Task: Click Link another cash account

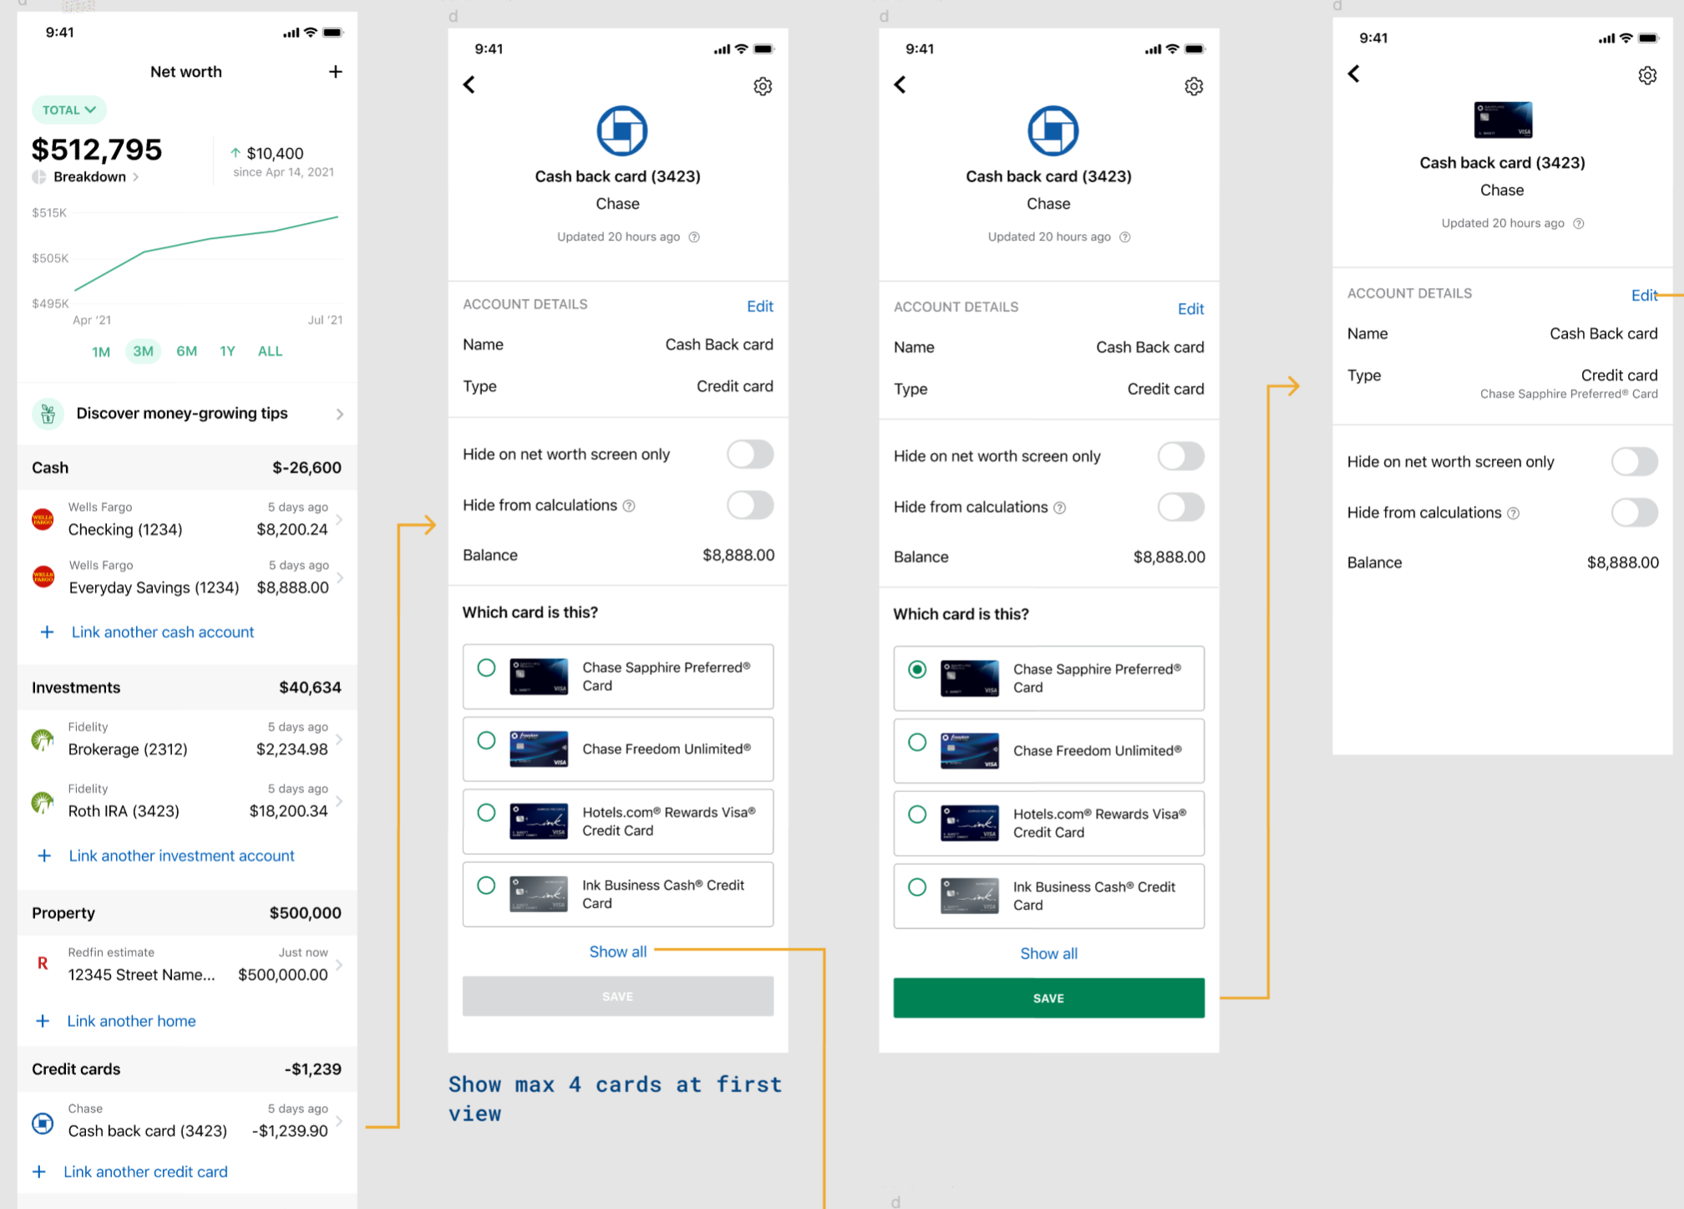Action: [162, 632]
